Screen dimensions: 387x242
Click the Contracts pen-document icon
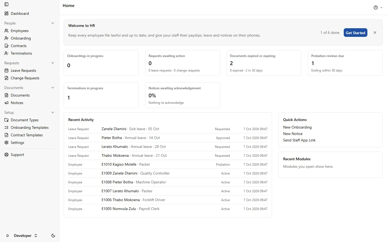pyautogui.click(x=6, y=46)
